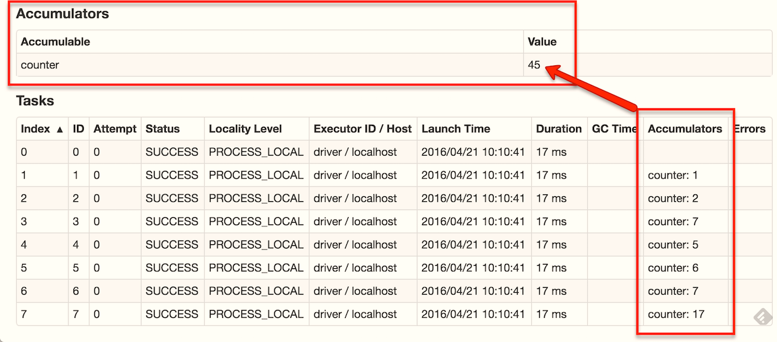Select the accumulator value 45

pos(534,65)
